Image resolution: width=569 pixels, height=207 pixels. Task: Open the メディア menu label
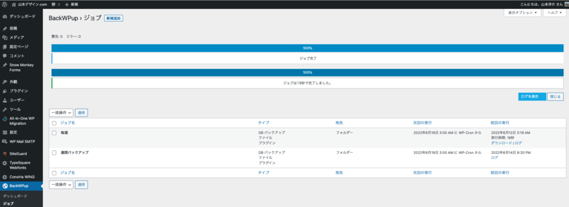[x=17, y=37]
